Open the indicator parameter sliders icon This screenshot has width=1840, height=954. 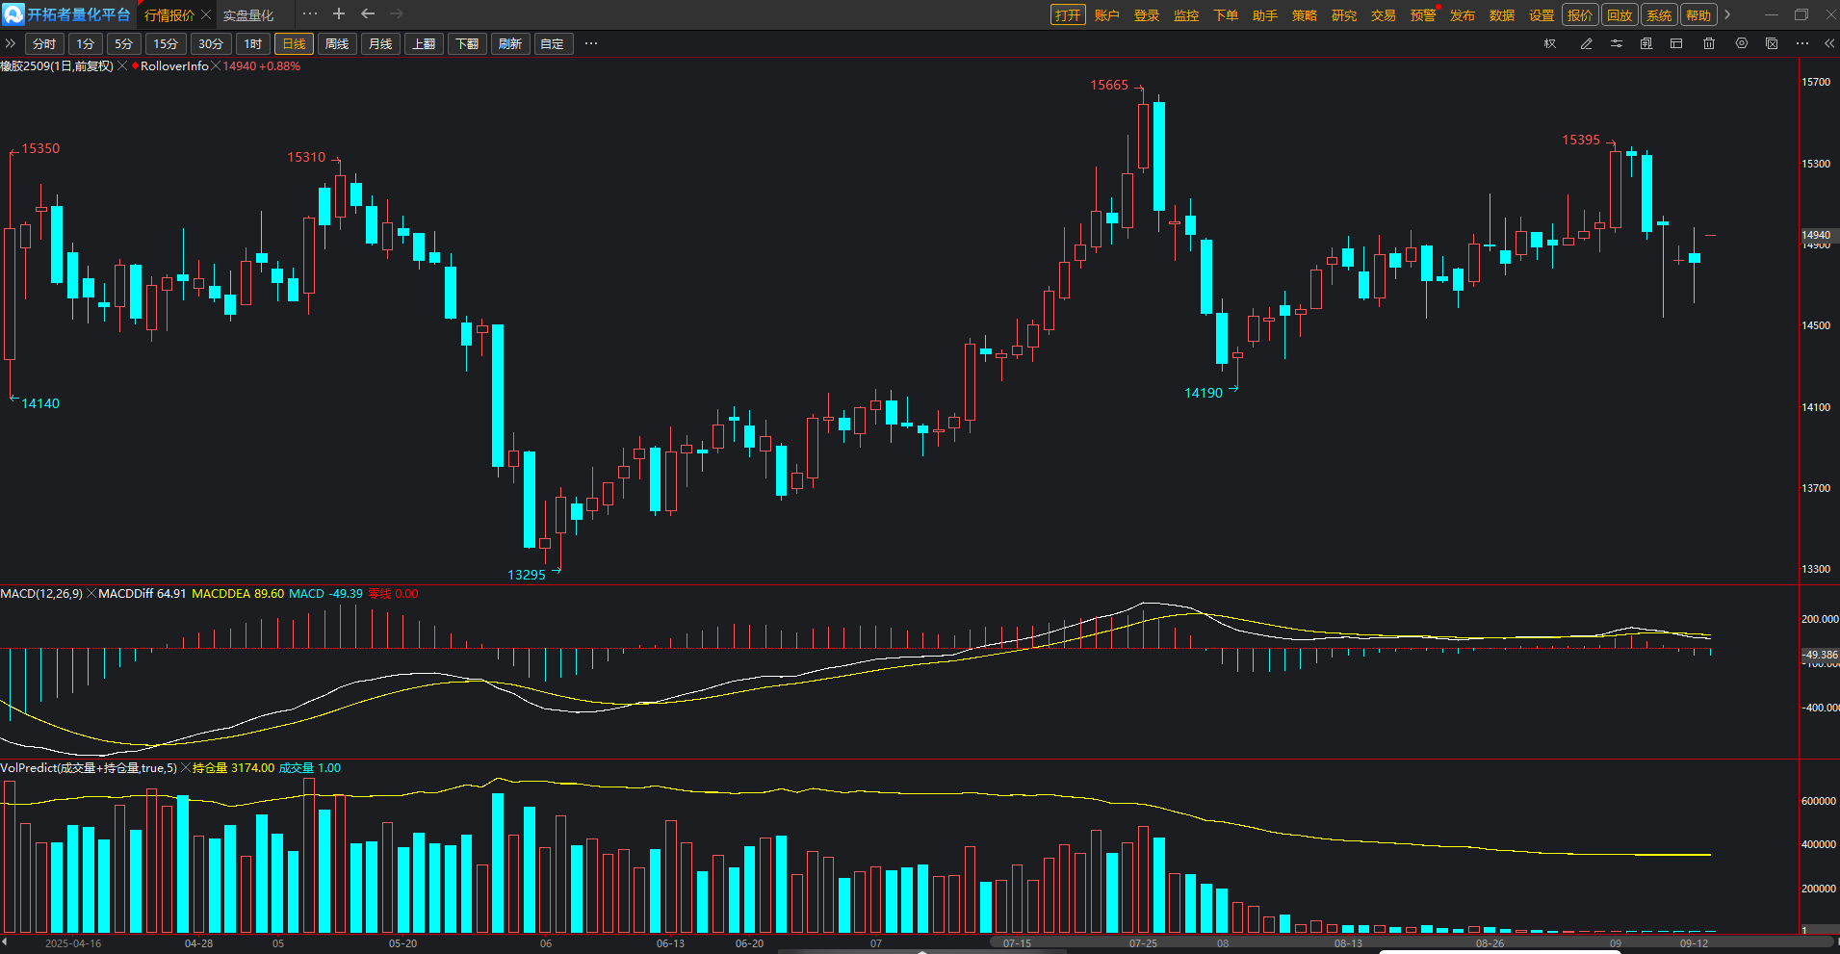(1617, 43)
